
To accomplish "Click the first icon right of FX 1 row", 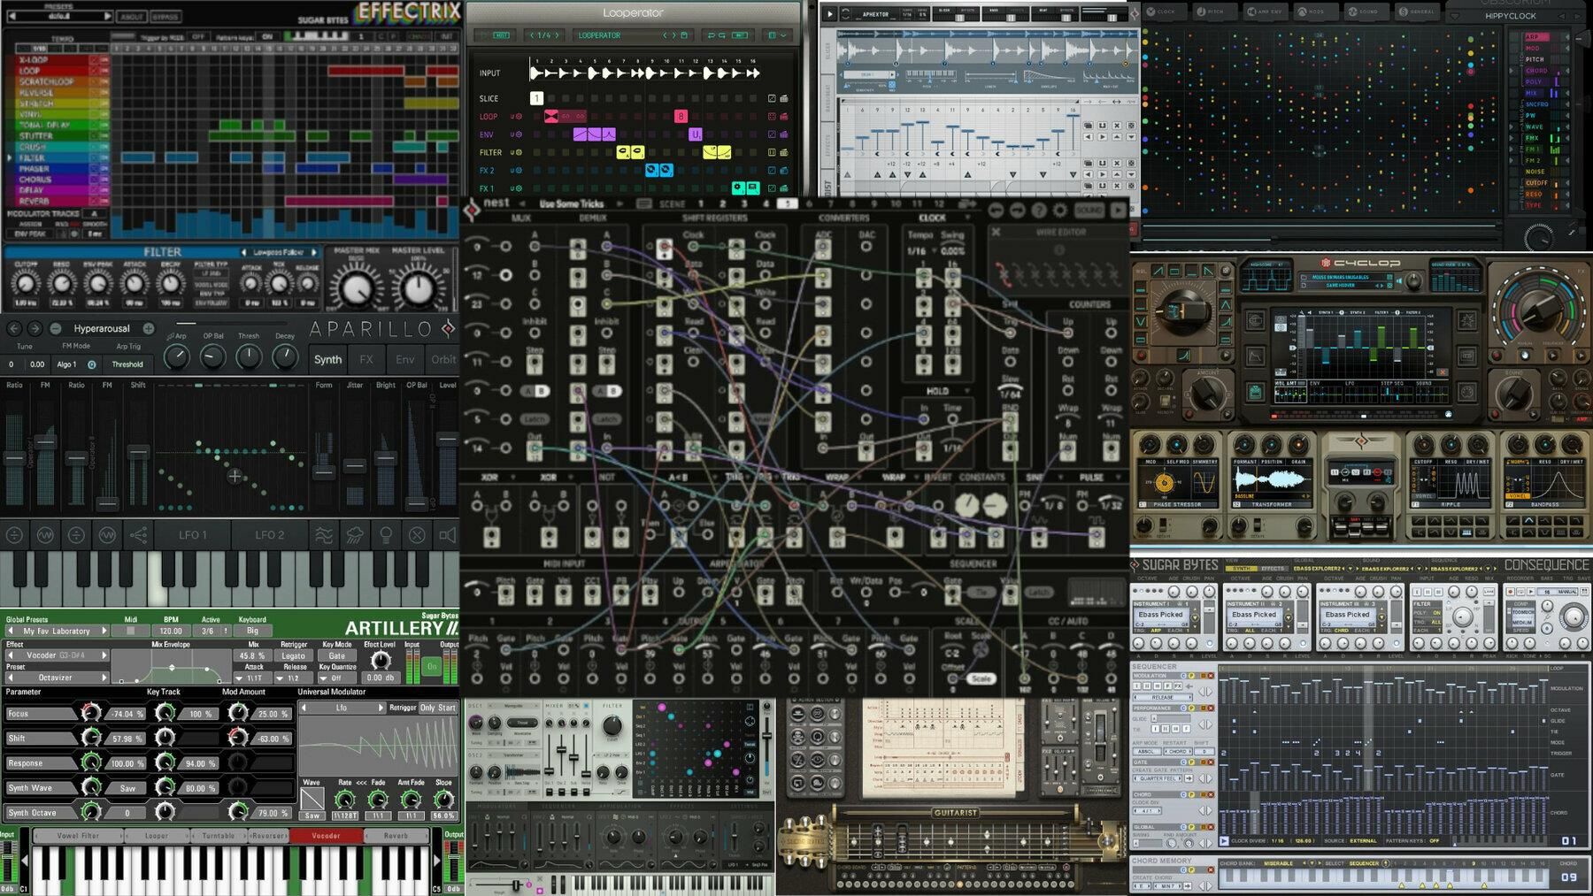I will click(772, 188).
